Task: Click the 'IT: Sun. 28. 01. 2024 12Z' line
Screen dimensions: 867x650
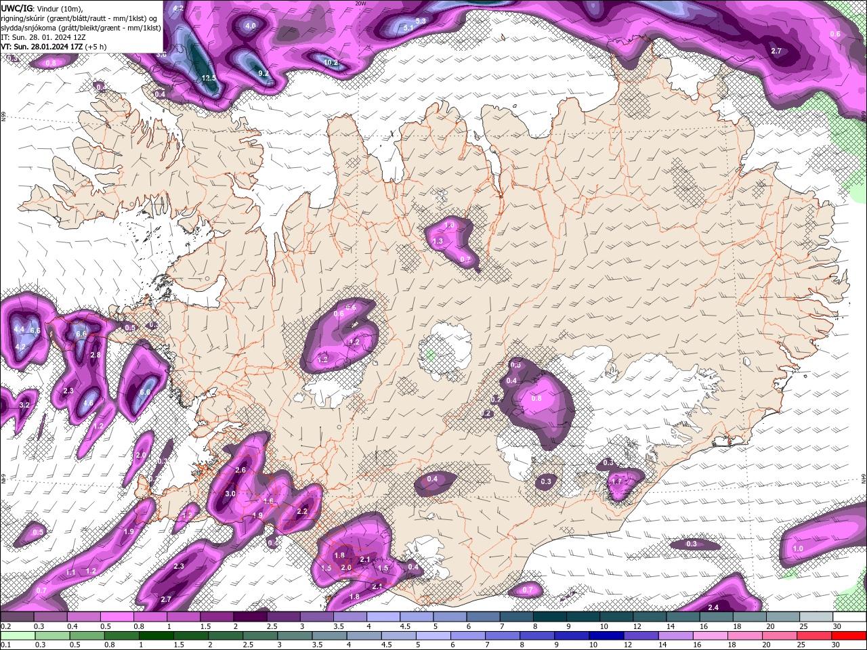Action: coord(43,37)
